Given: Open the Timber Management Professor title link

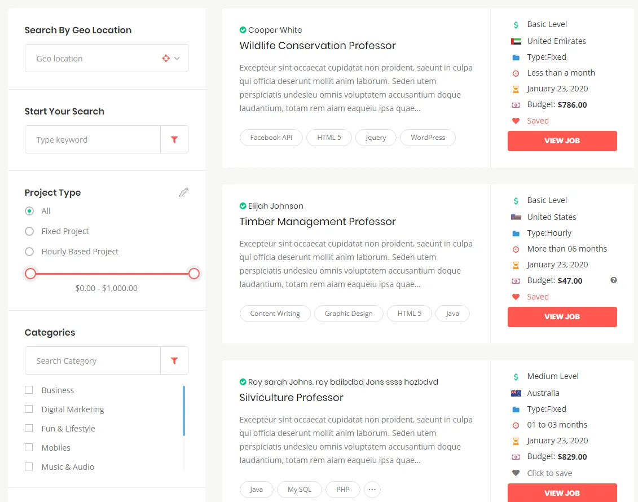Looking at the screenshot, I should point(318,222).
